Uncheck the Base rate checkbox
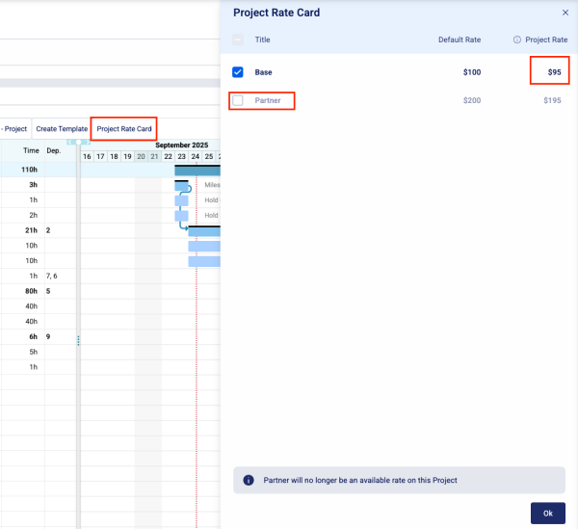The width and height of the screenshot is (578, 529). [x=238, y=72]
